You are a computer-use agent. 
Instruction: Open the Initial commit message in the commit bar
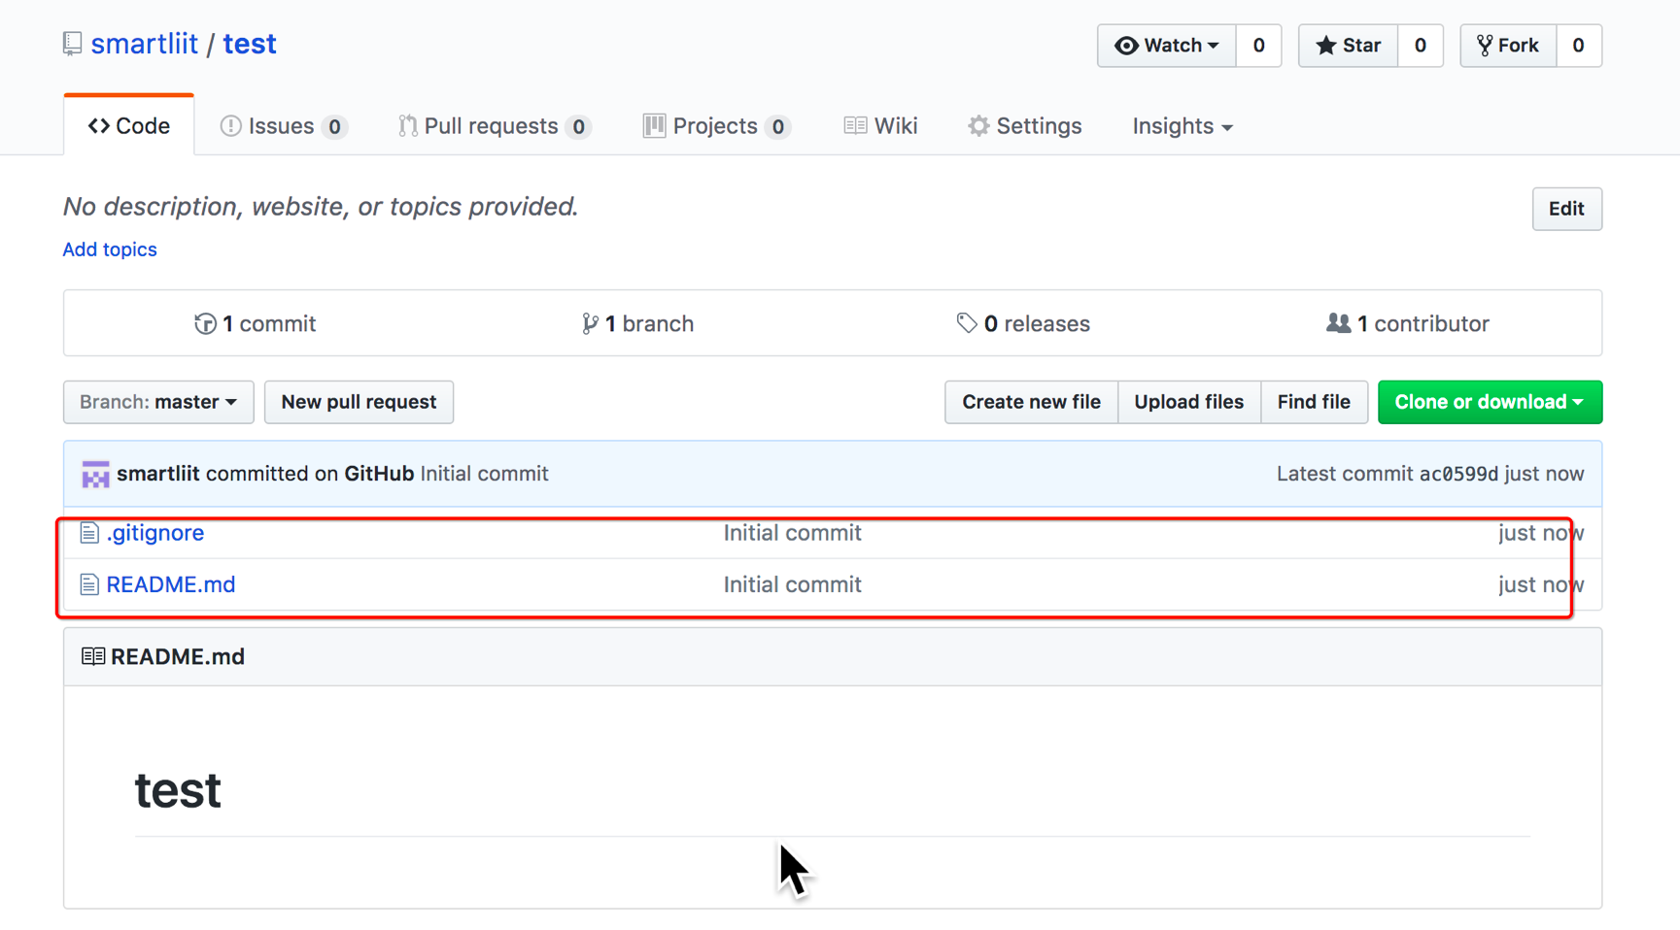[484, 474]
